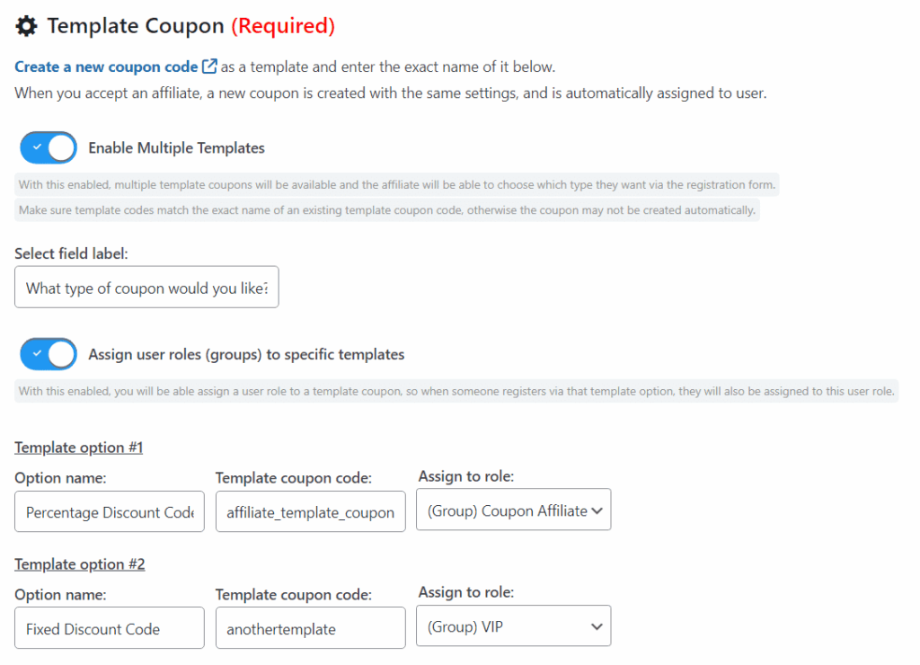Click Option name field for Template option #1
This screenshot has height=665, width=920.
110,512
